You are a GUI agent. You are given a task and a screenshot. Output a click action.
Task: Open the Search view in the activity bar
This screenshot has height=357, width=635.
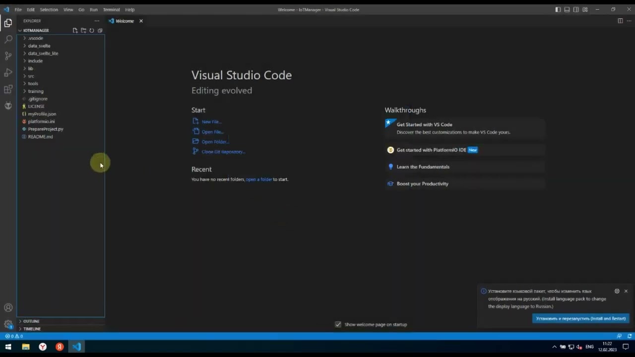coord(8,39)
